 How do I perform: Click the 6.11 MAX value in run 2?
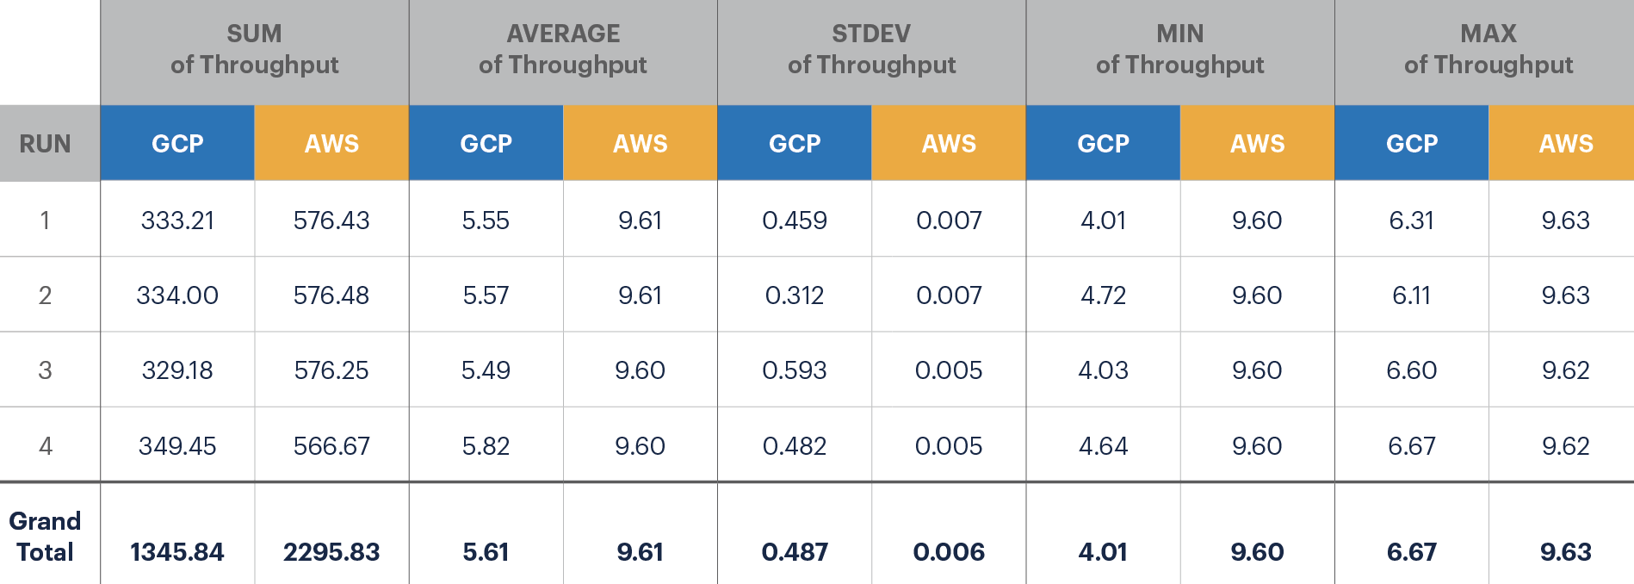[x=1412, y=295]
